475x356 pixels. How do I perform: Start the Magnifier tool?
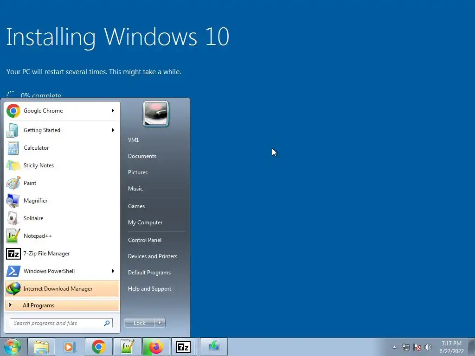coord(62,200)
